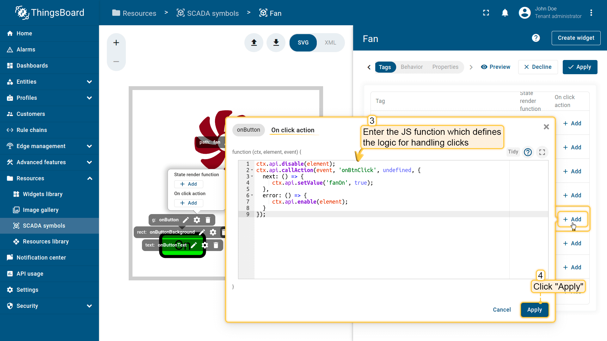
Task: Expand the Entities menu
Action: tap(89, 82)
